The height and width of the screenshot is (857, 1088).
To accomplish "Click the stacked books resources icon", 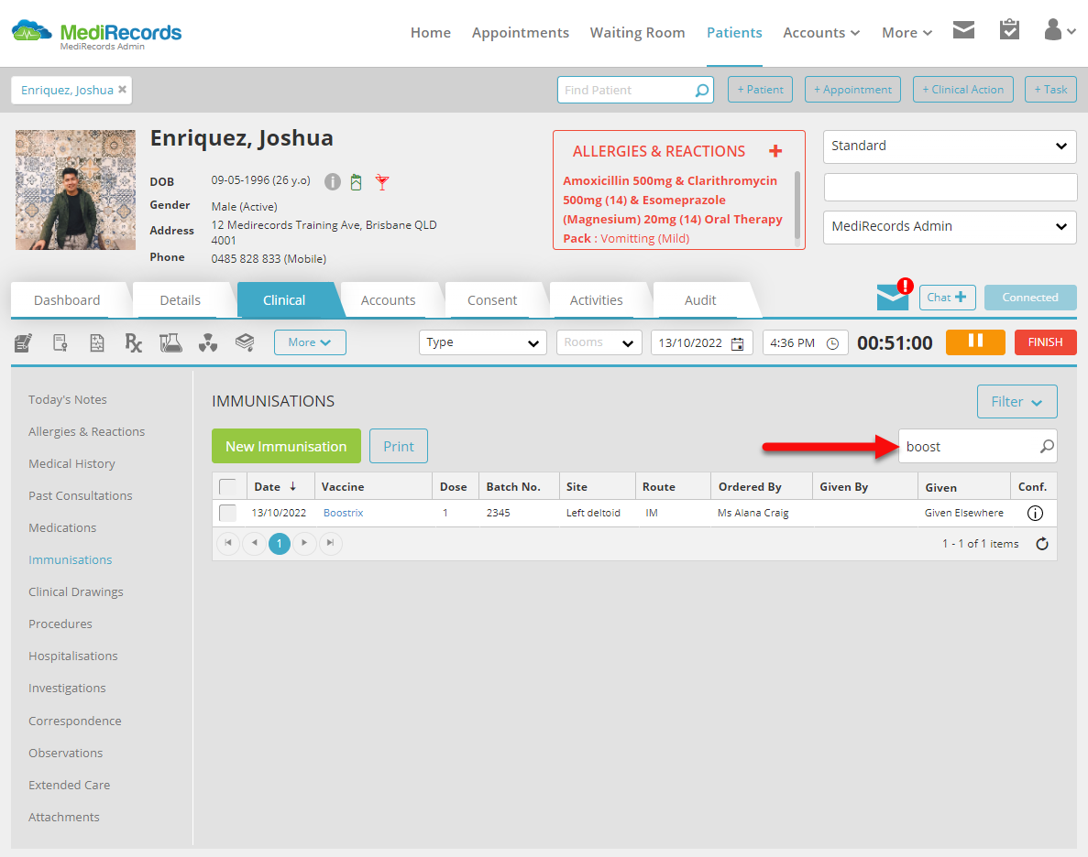I will (x=244, y=342).
